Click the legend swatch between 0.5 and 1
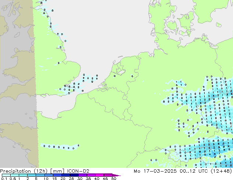Screen dimensions: 233x180 tap(15, 175)
